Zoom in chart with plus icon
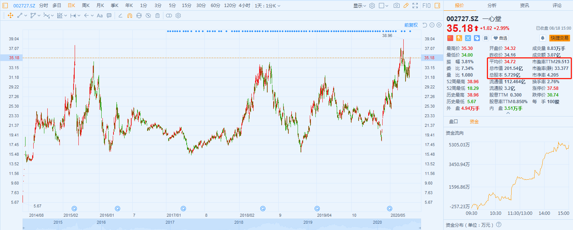The height and width of the screenshot is (230, 573). pyautogui.click(x=439, y=25)
